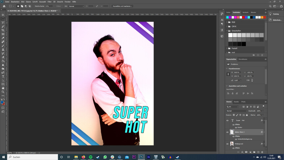Open the Training panel button
This screenshot has width=284, height=160.
pyautogui.click(x=275, y=14)
